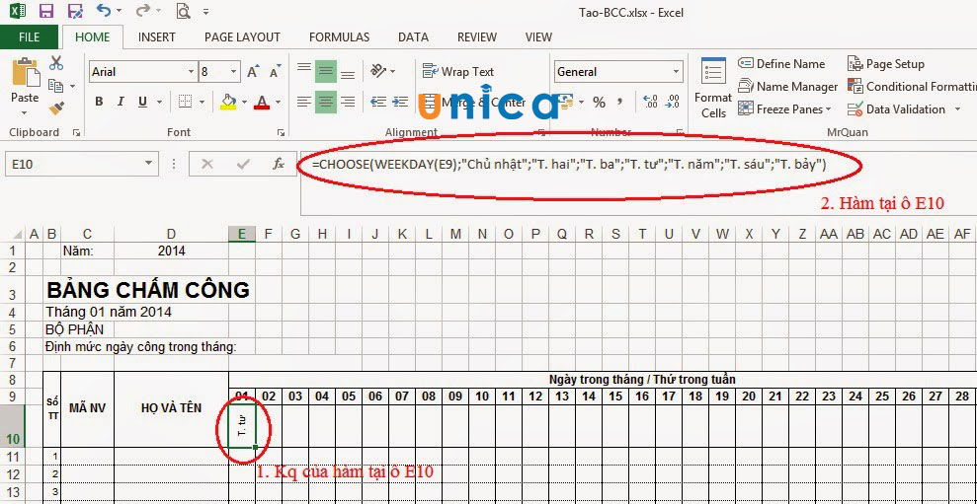Apply Comma Style number format

coord(619,102)
